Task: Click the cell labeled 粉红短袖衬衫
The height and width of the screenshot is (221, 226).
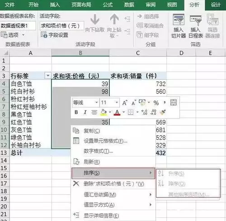Action: (x=30, y=107)
